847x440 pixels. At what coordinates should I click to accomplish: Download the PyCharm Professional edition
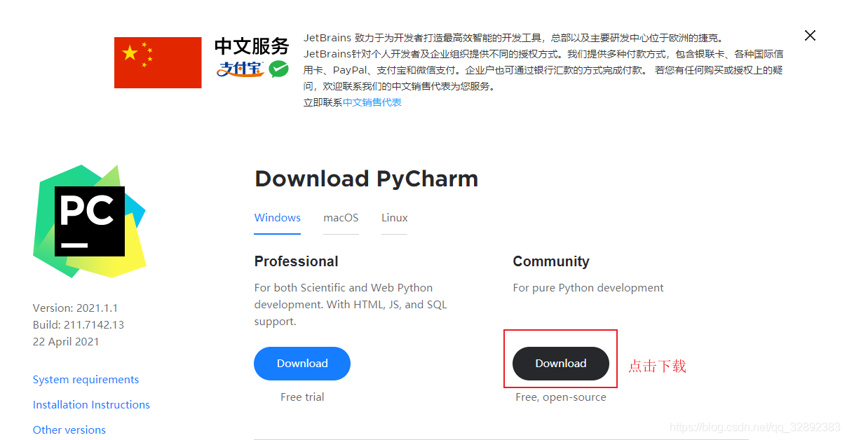(302, 364)
